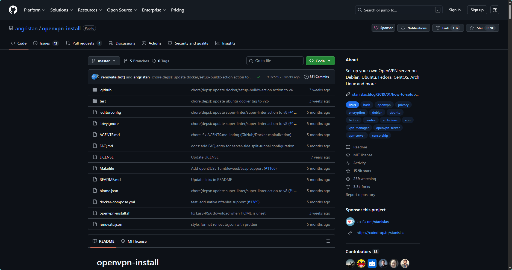This screenshot has width=512, height=270.
Task: Open the openvpn-install.sh file
Action: pos(115,213)
